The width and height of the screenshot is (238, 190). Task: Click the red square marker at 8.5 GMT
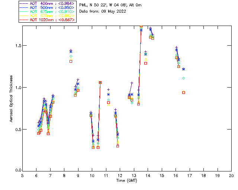71,61
